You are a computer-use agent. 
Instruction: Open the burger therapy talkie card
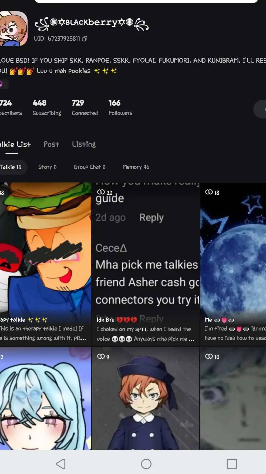tap(45, 264)
